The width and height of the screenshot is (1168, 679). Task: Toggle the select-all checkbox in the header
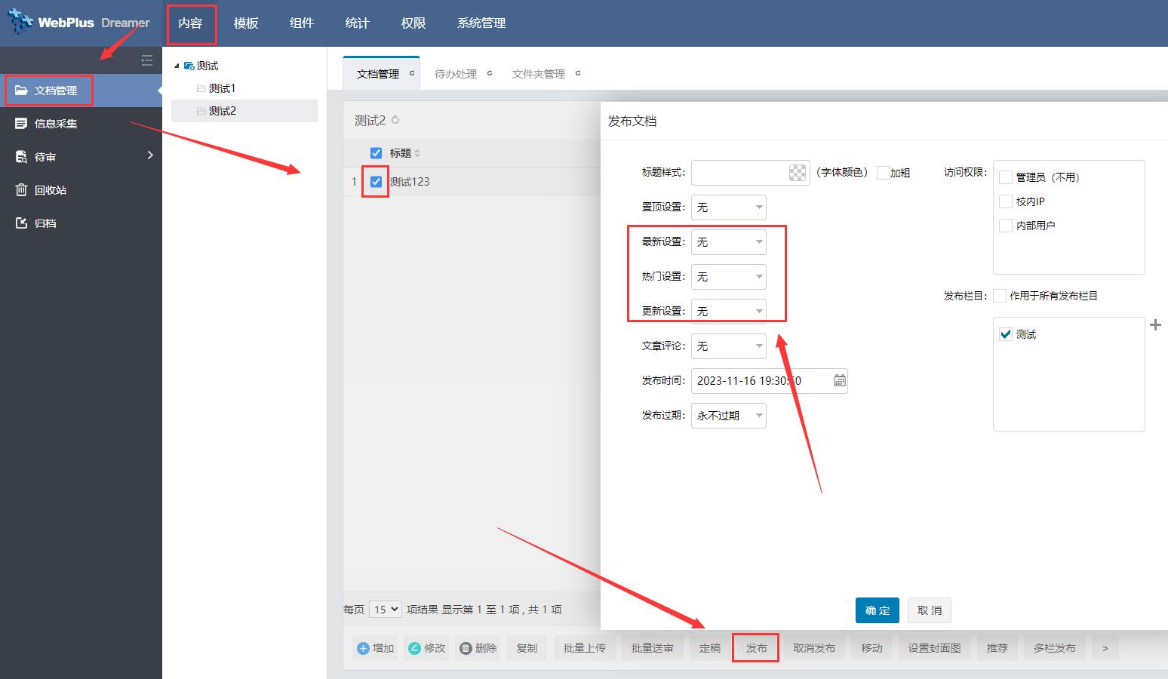click(x=376, y=153)
